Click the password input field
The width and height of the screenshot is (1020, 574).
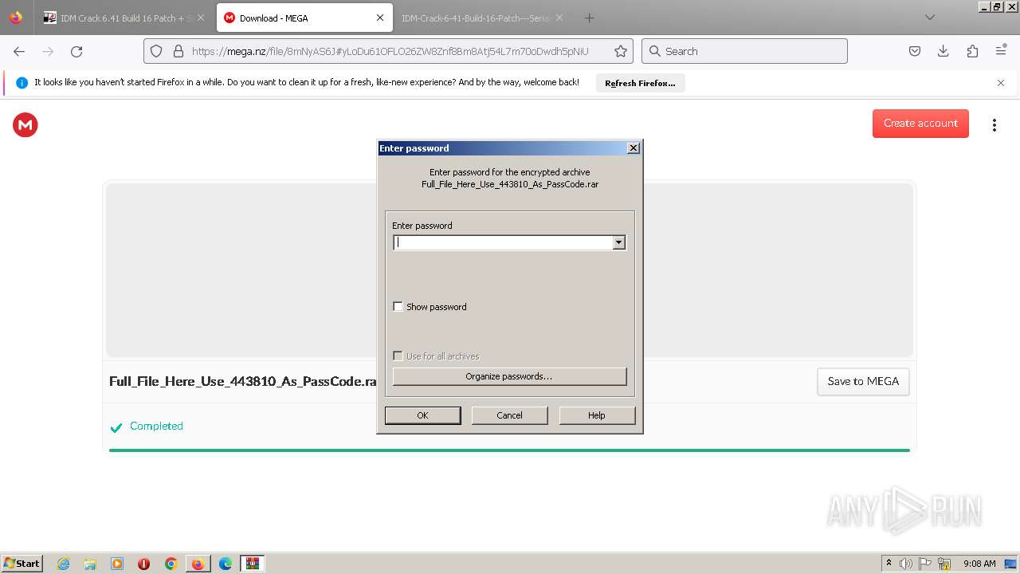tap(503, 243)
